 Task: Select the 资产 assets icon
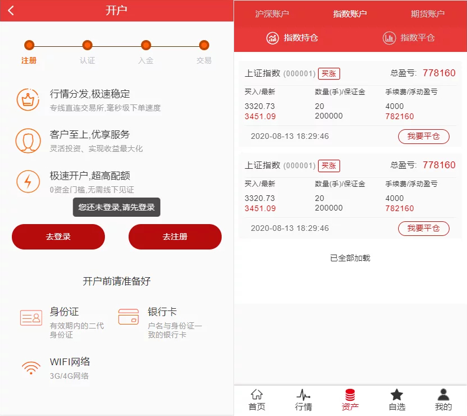350,395
